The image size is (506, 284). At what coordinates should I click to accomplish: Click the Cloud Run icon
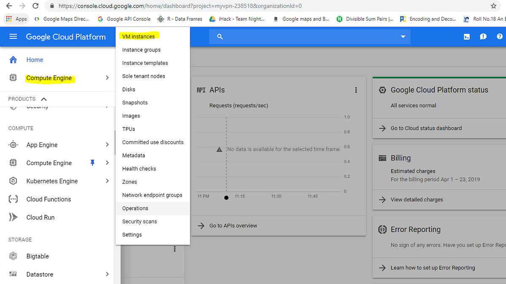pos(13,217)
